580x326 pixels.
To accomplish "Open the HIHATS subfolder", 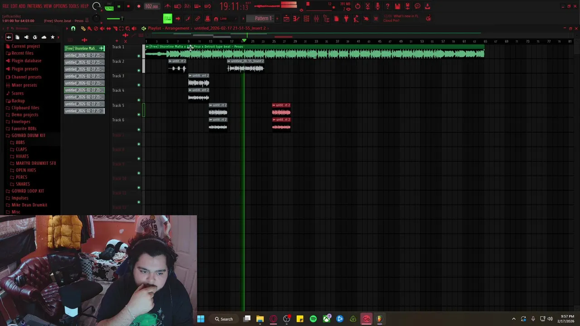I will 22,156.
